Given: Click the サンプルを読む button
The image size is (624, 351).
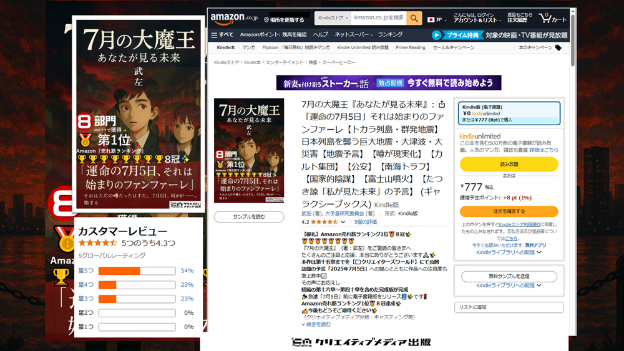Looking at the screenshot, I should point(249,216).
